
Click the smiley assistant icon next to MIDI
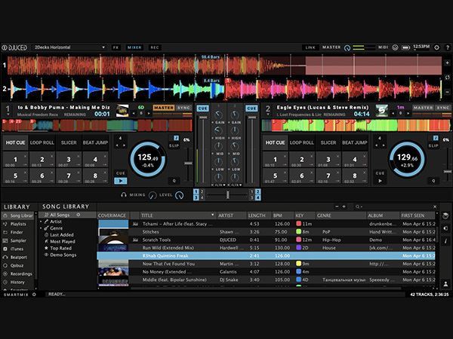[395, 47]
